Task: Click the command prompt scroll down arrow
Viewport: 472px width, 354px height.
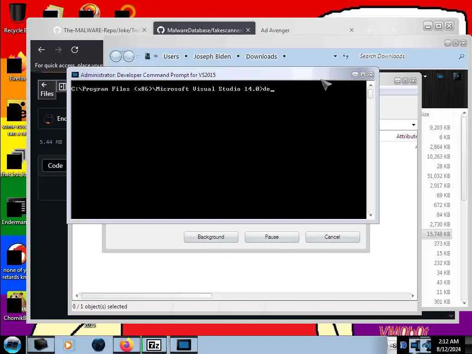Action: tap(371, 215)
